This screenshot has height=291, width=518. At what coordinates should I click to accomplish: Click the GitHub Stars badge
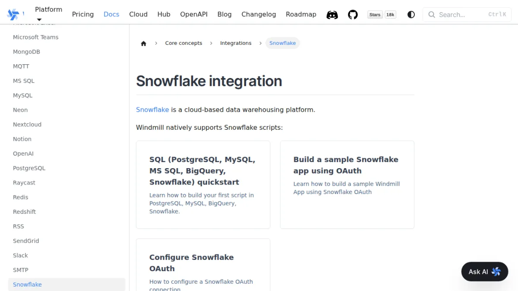[375, 15]
